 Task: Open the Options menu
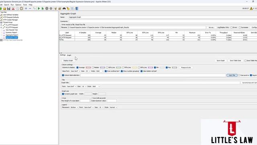(18, 5)
